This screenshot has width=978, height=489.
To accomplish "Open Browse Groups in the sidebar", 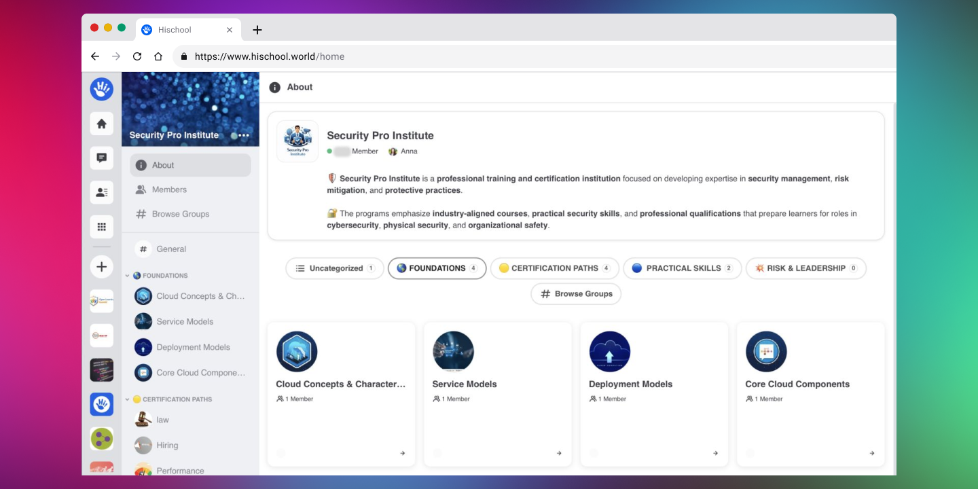I will click(x=190, y=214).
